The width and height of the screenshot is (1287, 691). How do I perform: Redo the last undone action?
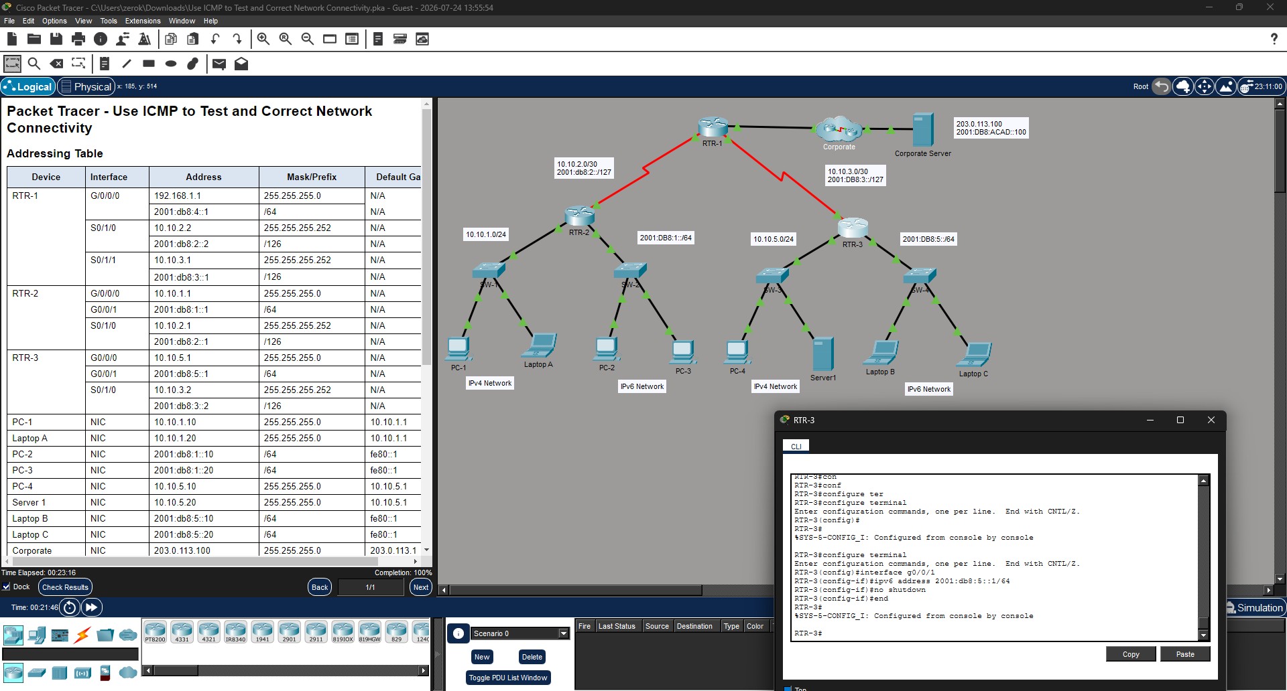237,39
